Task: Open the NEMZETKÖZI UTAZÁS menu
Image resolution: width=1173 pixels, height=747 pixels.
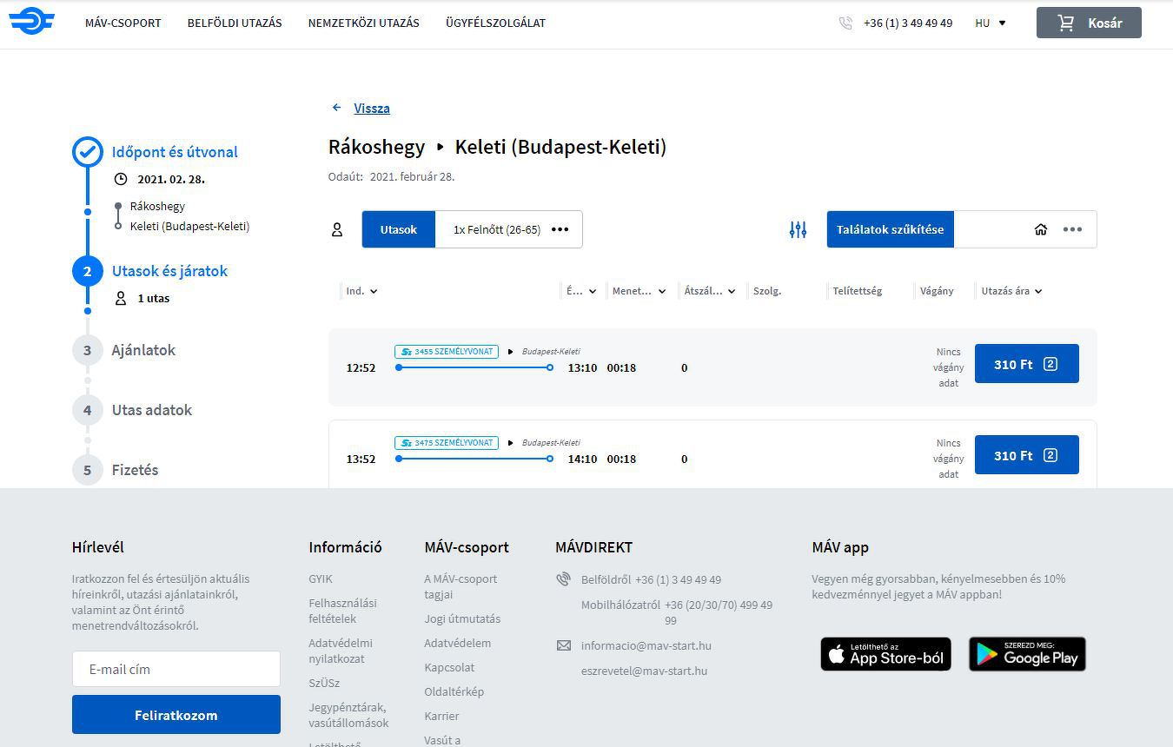Action: [363, 23]
